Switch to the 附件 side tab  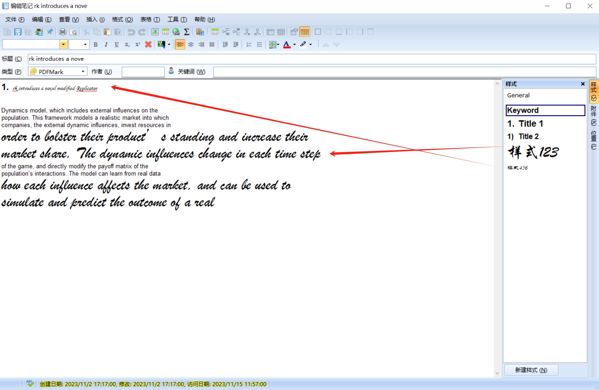coord(594,116)
